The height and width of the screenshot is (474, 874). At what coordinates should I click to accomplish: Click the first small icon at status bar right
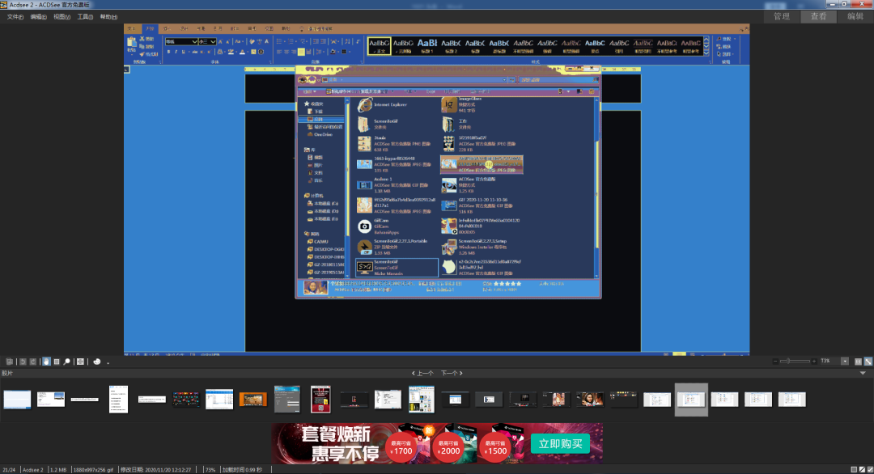pyautogui.click(x=854, y=469)
